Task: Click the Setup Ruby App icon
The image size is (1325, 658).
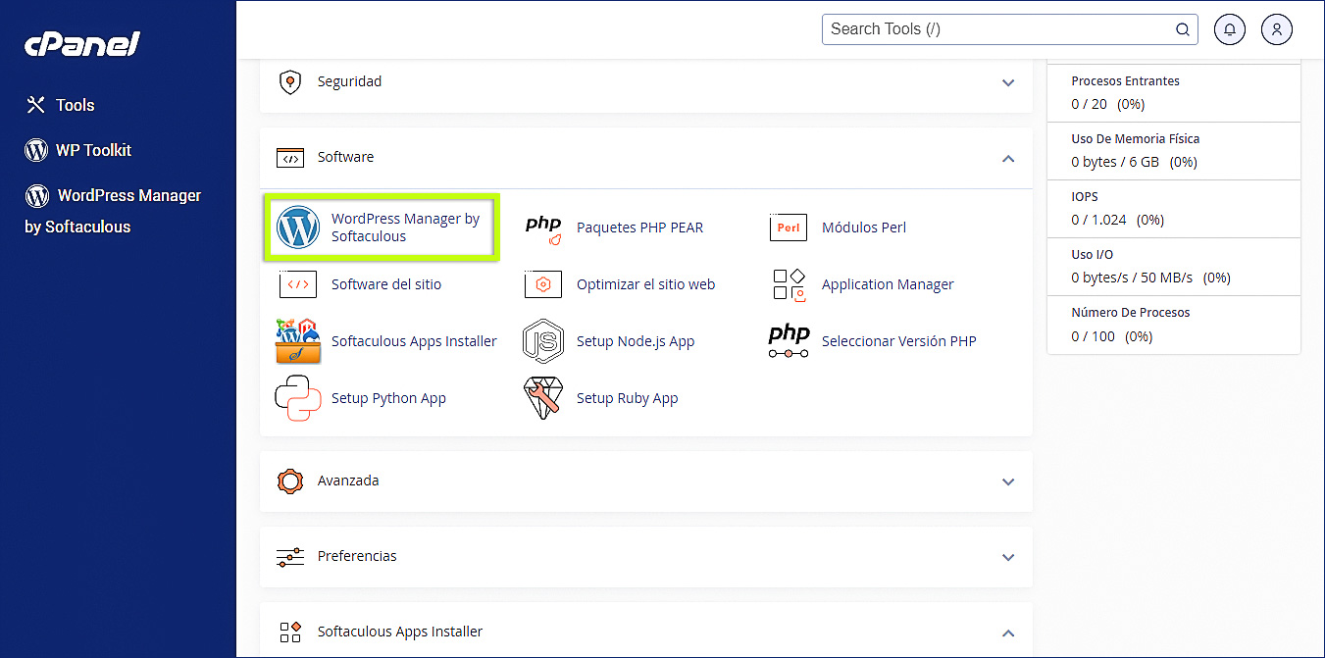Action: (x=543, y=398)
